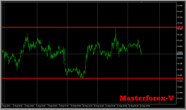
Task: Click the grey current price label 74.625
Action: pos(180,54)
